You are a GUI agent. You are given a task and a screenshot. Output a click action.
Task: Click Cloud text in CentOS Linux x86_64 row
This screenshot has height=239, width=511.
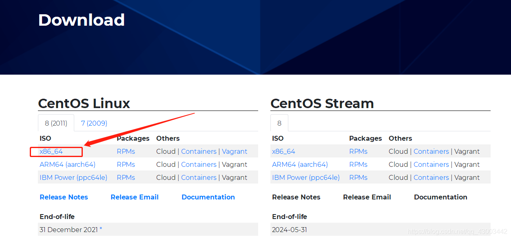[166, 151]
